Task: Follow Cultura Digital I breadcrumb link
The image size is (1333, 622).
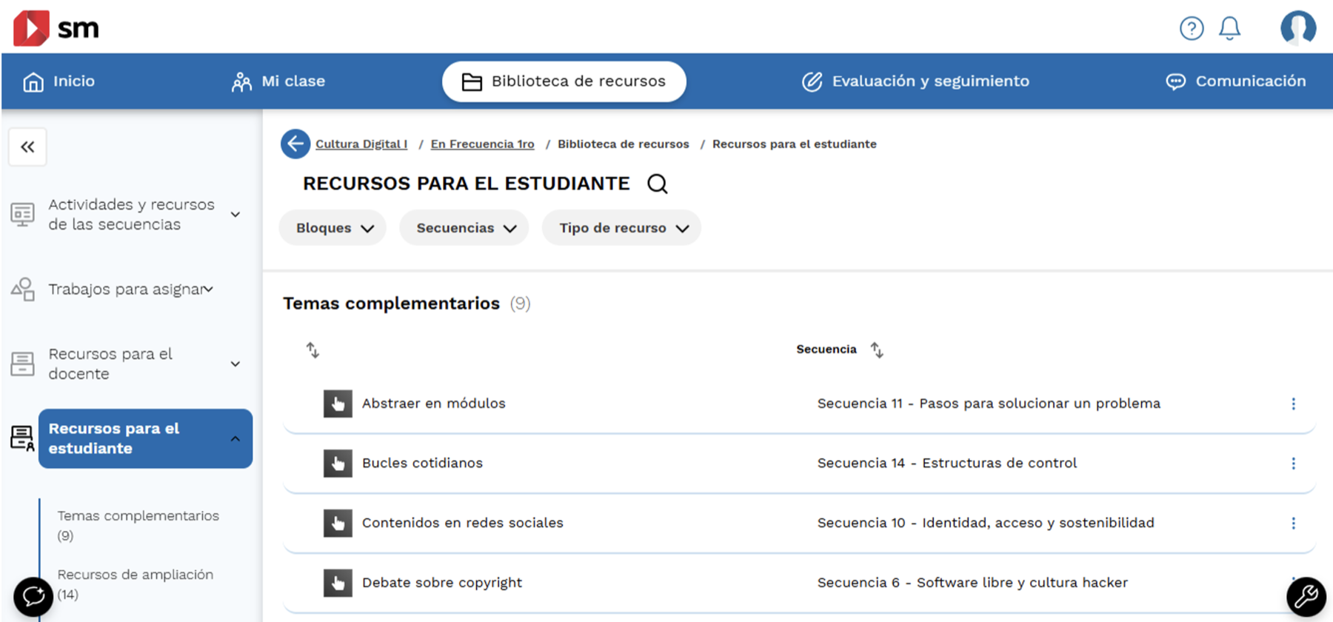Action: [361, 144]
